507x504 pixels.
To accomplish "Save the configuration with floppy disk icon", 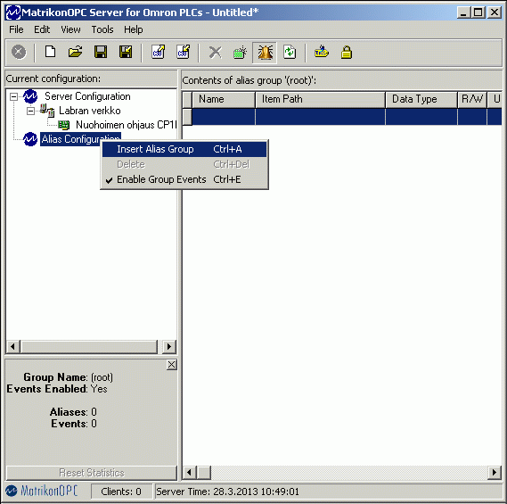I will 101,52.
